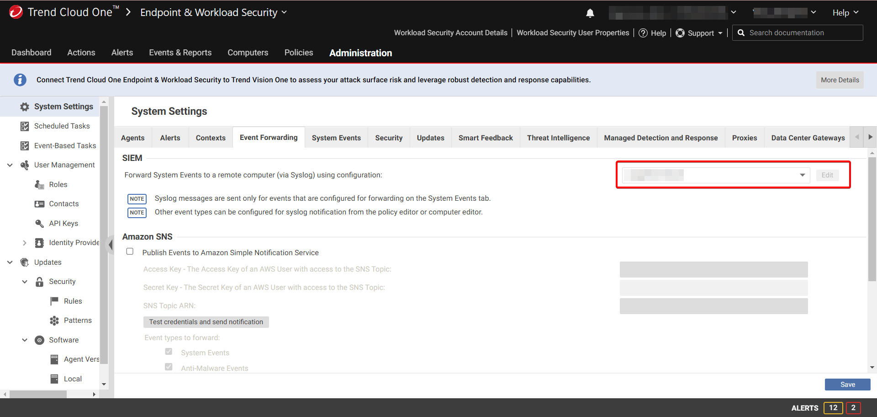The image size is (877, 417).
Task: Click the Edit button beside Syslog dropdown
Action: (x=827, y=175)
